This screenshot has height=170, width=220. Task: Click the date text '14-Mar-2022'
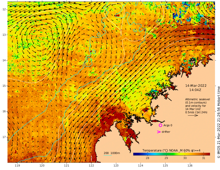pos(196,85)
